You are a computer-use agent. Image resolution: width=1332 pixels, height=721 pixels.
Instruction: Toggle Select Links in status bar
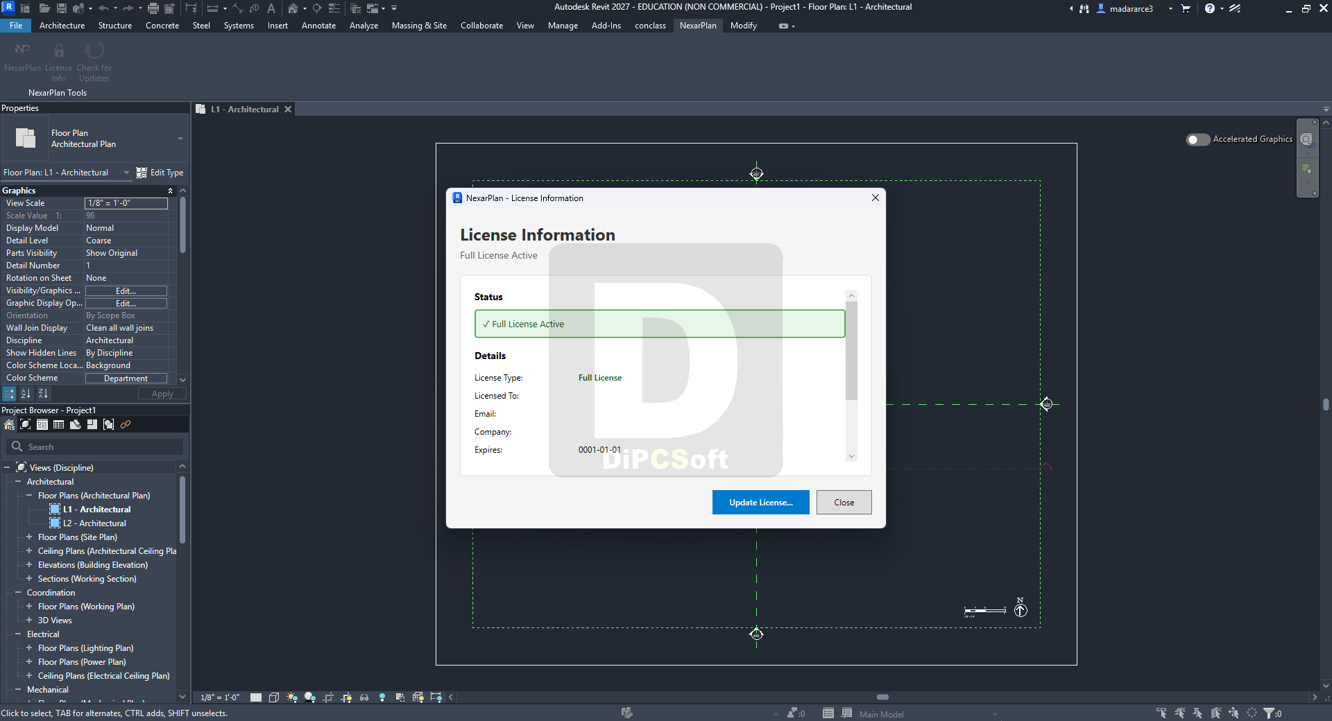pos(1161,713)
